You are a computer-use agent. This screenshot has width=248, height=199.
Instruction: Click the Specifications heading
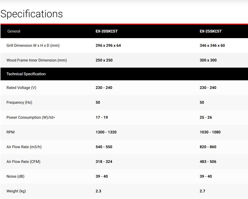tap(32, 14)
